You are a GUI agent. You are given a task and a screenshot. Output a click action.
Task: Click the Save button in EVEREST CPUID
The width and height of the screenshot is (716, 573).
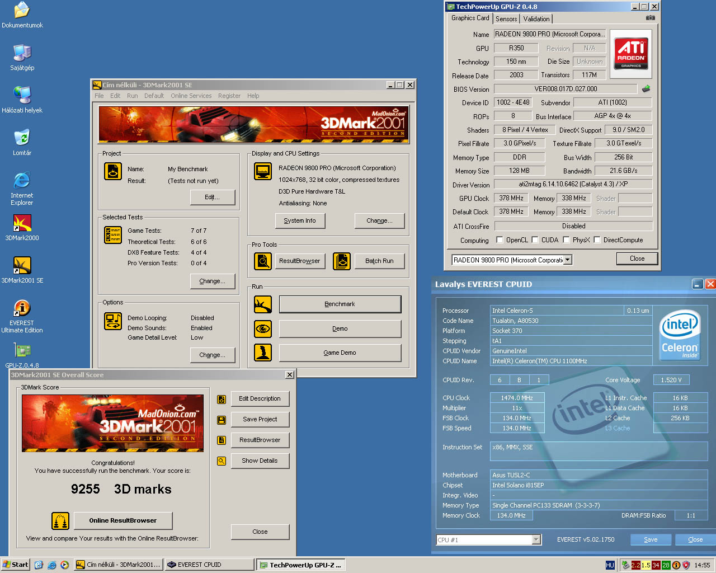coord(651,540)
